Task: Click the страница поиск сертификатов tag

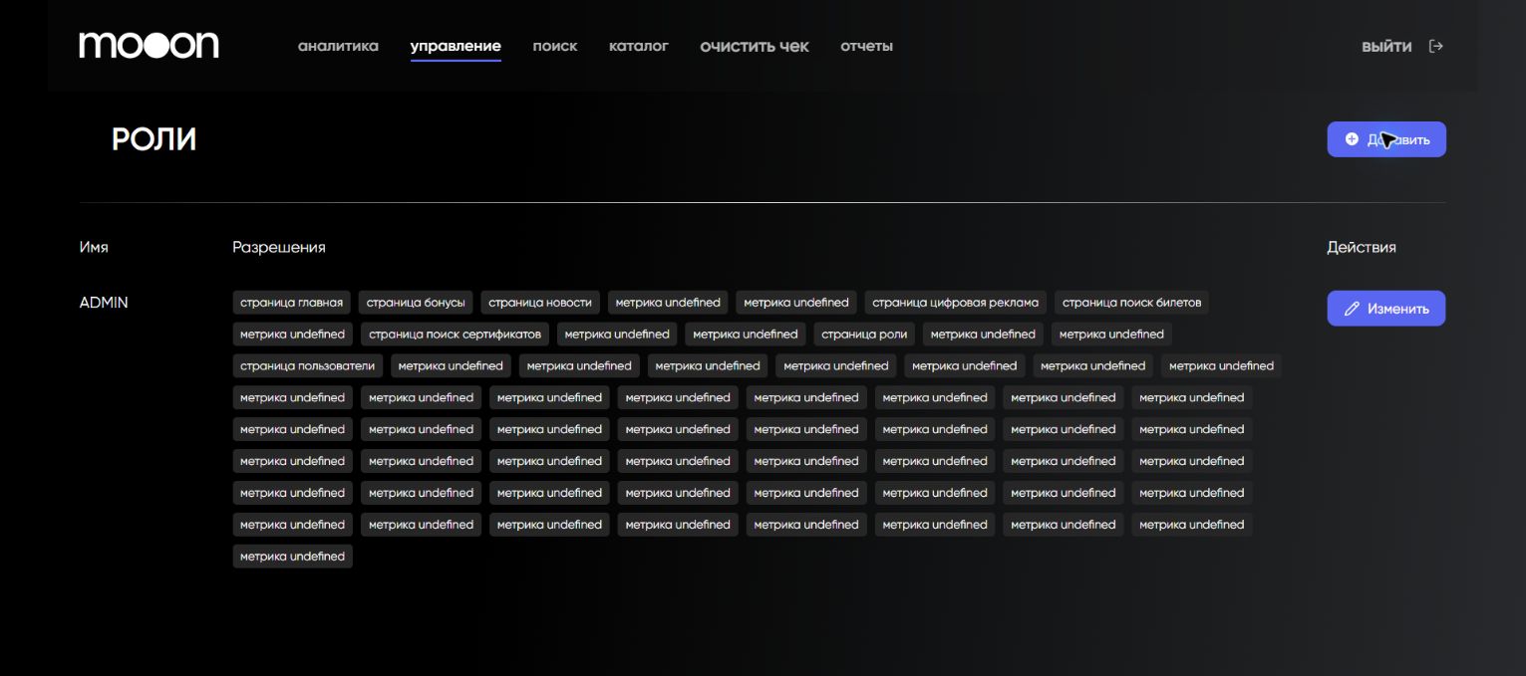Action: [x=455, y=335]
